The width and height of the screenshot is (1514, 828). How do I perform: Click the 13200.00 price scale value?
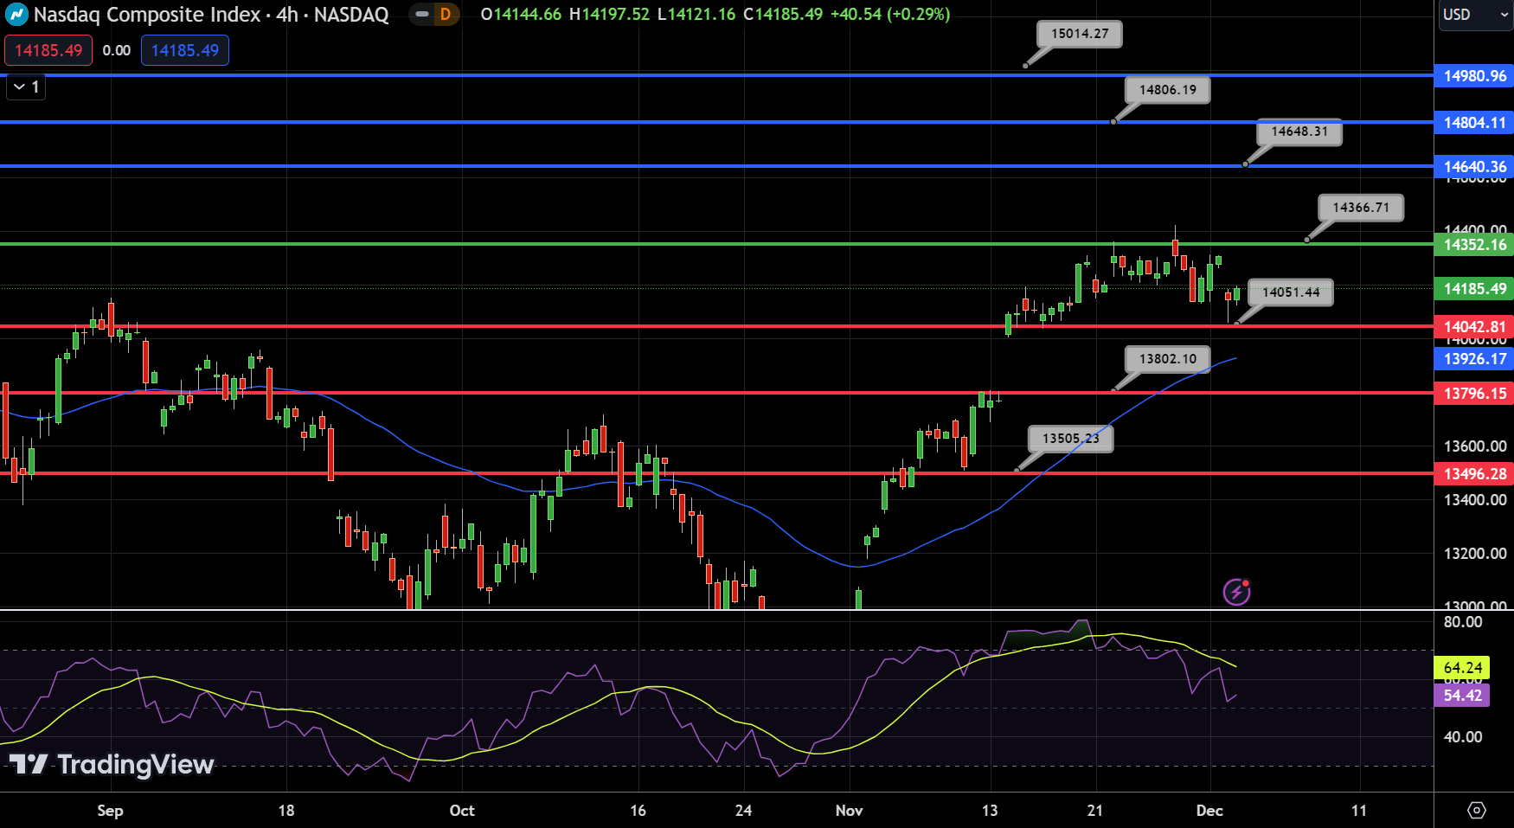[x=1475, y=554]
